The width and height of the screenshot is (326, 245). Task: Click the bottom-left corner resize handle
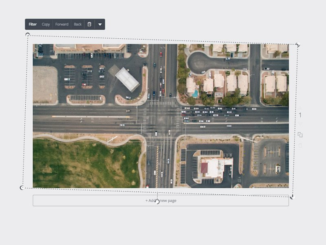[22, 187]
